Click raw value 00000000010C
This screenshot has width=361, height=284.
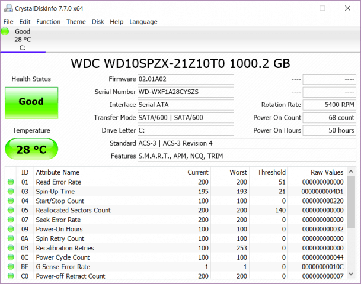[322, 267]
